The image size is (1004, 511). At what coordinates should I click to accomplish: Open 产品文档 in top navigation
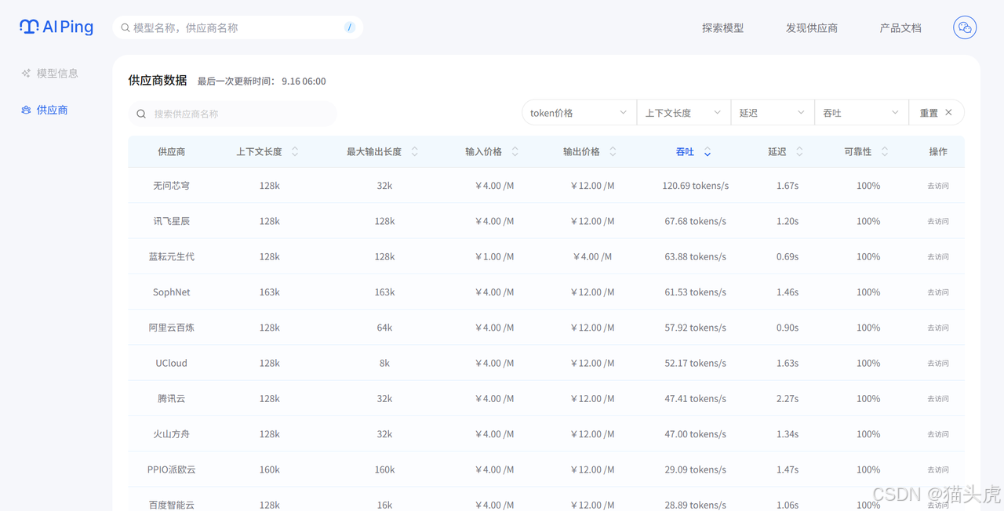[900, 27]
